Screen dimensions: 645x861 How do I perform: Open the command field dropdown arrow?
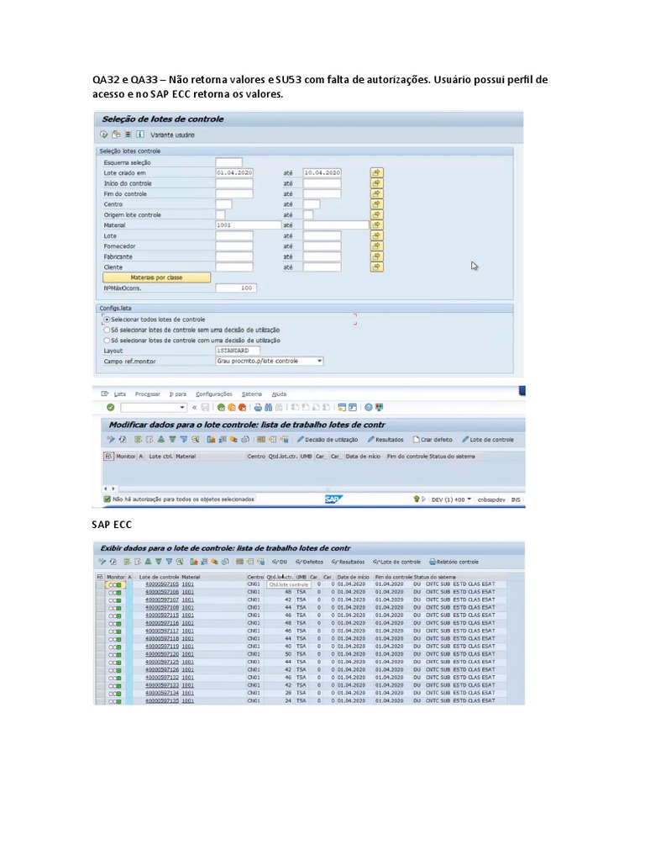coord(182,408)
